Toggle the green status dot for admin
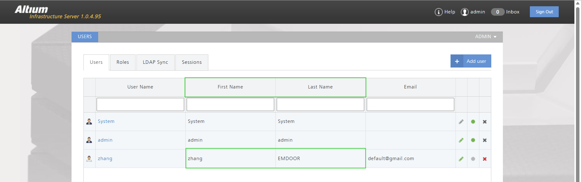Viewport: 581px width, 182px height. click(x=473, y=140)
